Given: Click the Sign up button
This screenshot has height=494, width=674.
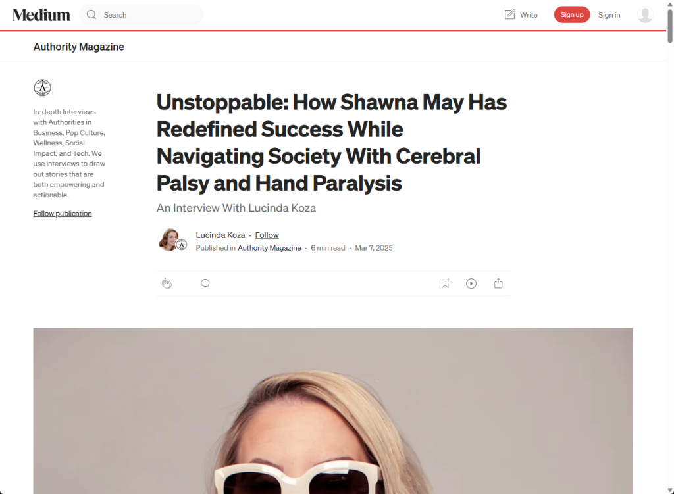Looking at the screenshot, I should [x=572, y=14].
